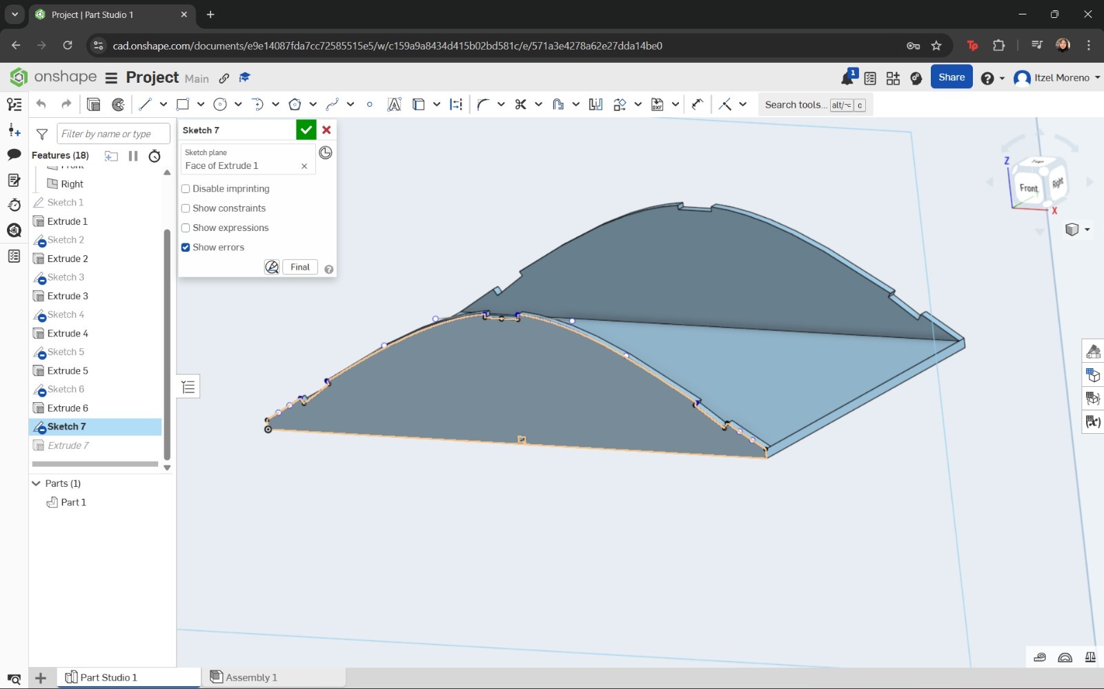1104x689 pixels.
Task: Select the Spline tool
Action: click(333, 104)
